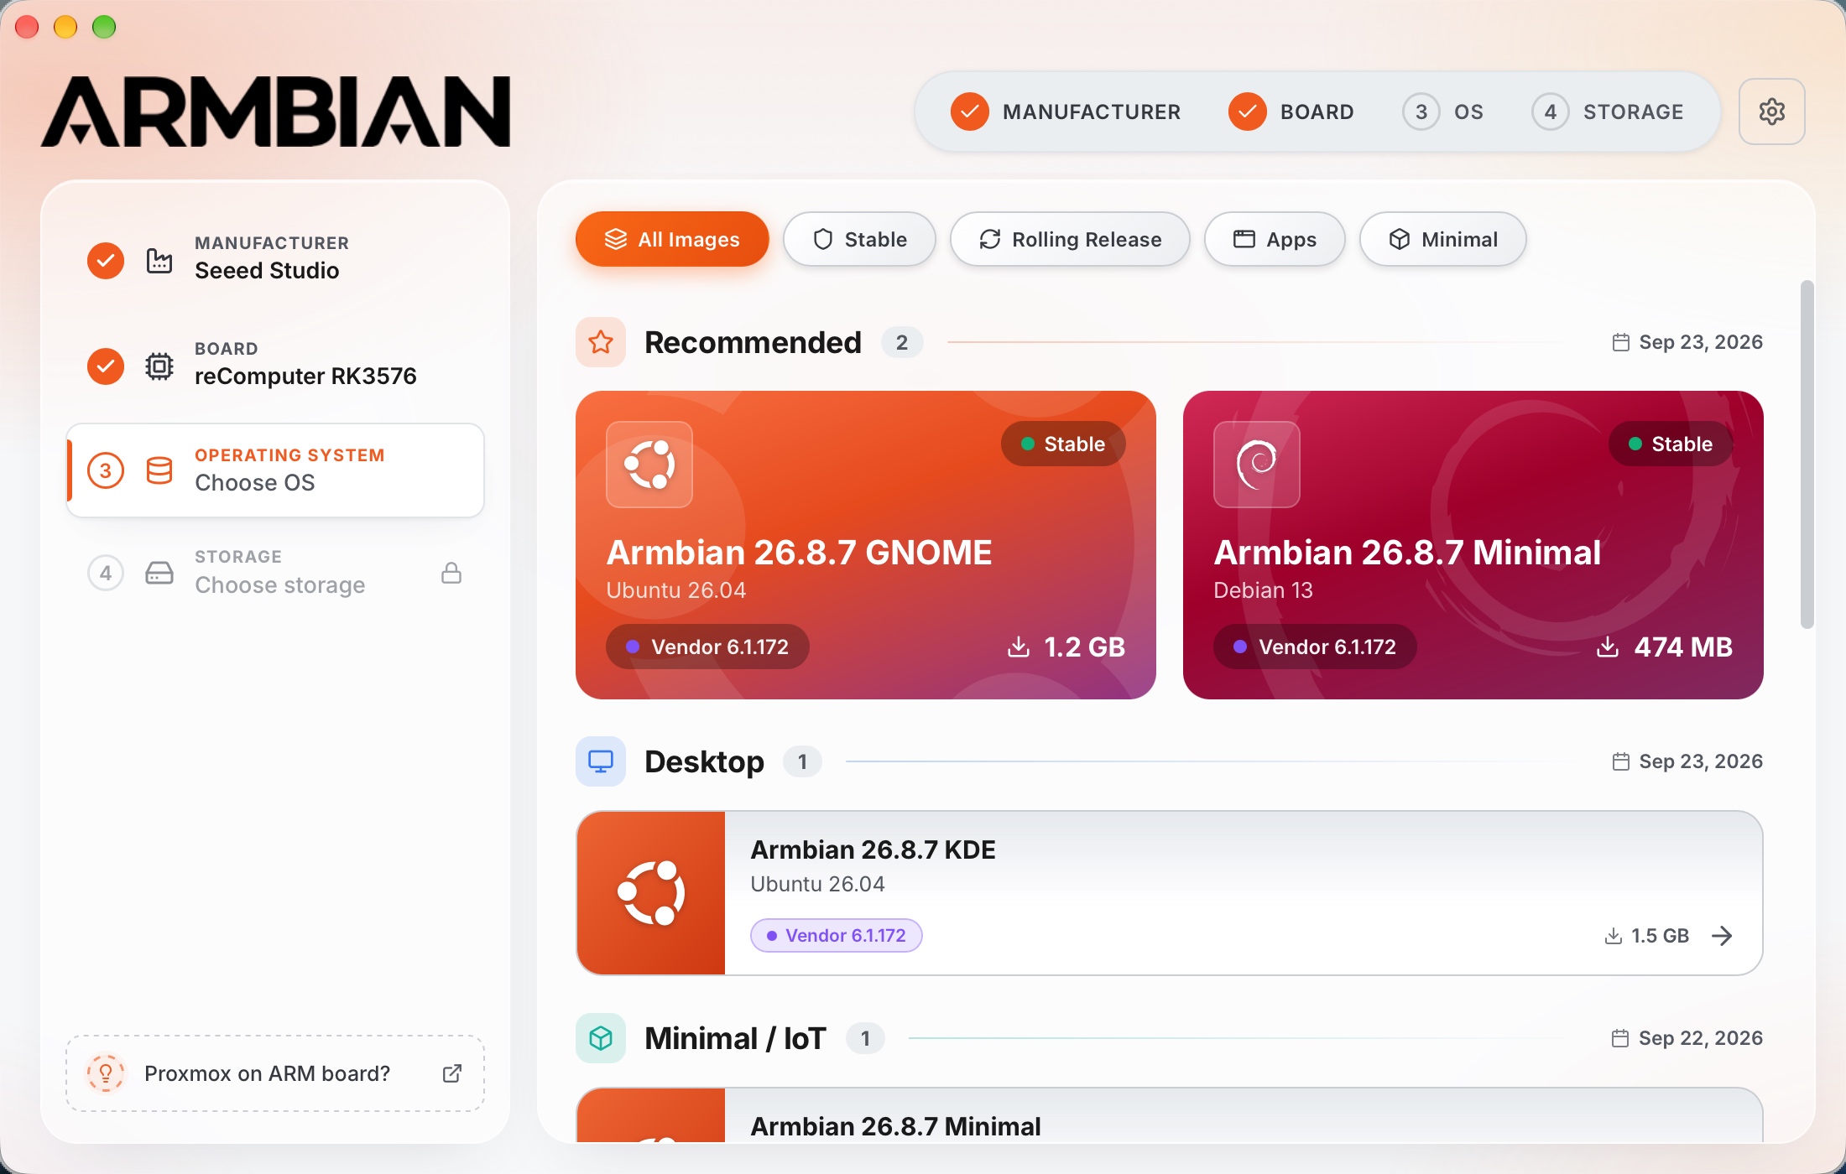Viewport: 1846px width, 1174px height.
Task: Click download icon beside 1.5 GB
Action: [1613, 936]
